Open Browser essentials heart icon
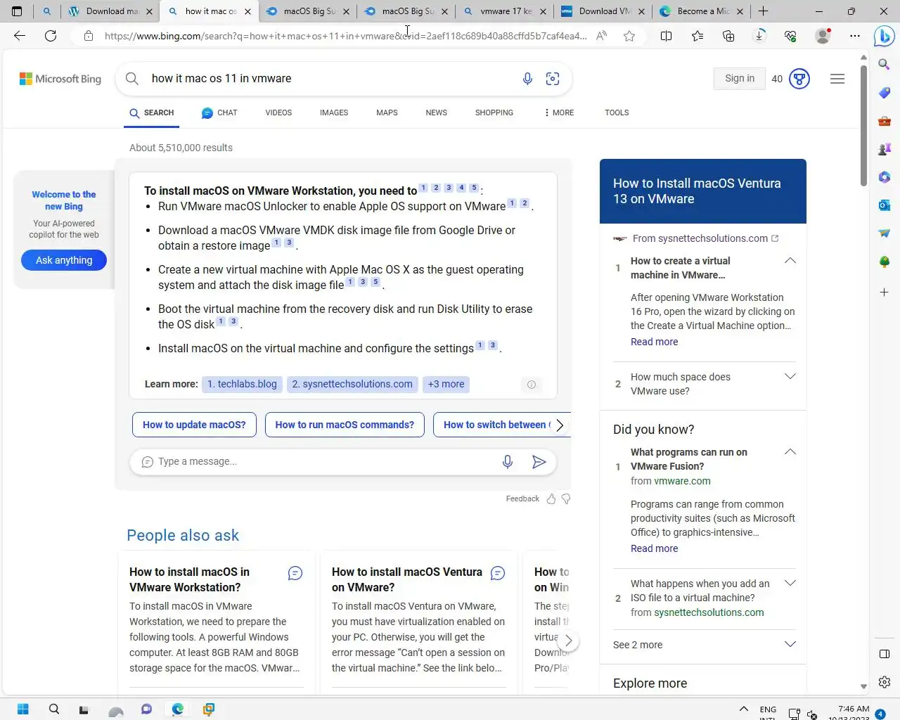Image resolution: width=900 pixels, height=720 pixels. coord(790,36)
